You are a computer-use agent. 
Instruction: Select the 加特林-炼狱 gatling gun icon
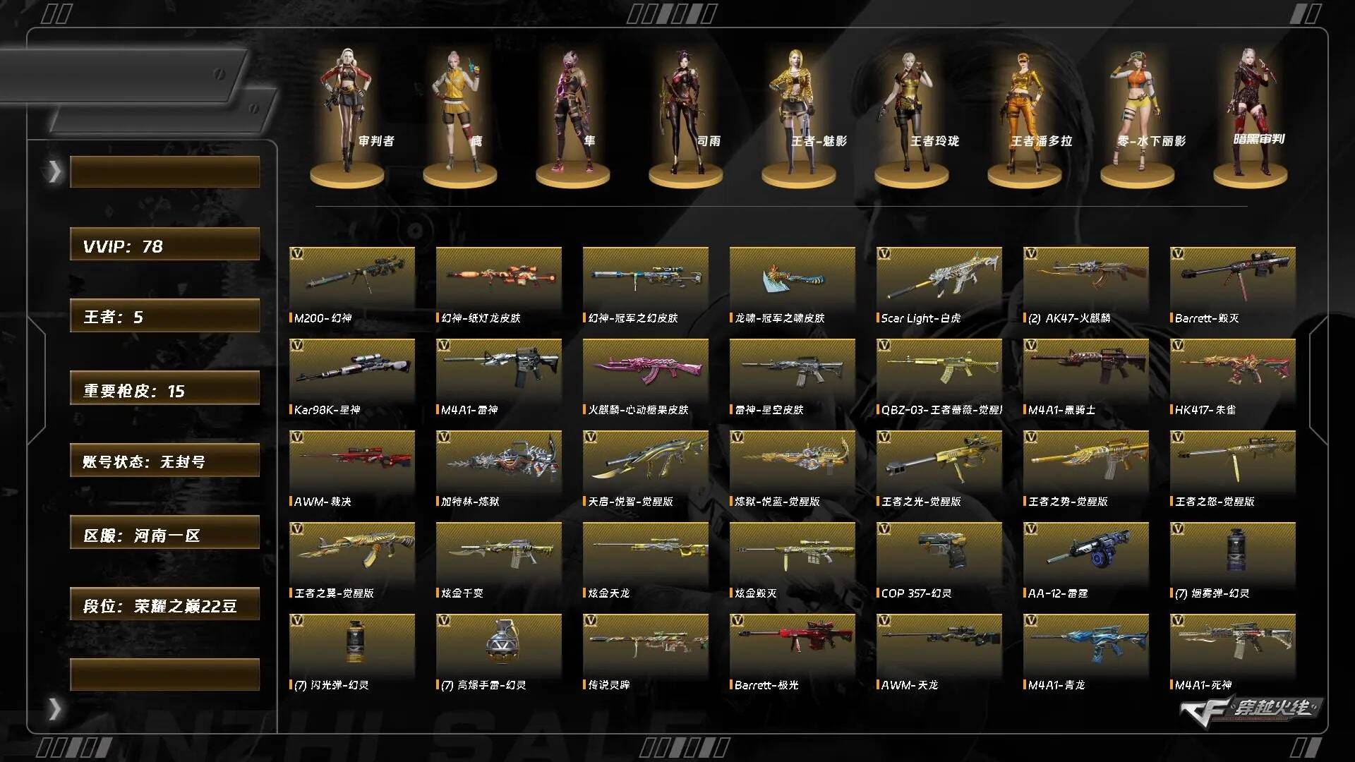(x=499, y=461)
